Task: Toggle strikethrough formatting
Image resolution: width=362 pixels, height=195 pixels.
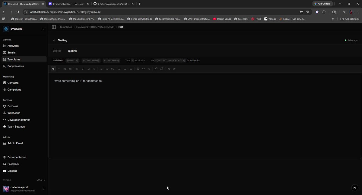Action: point(94,69)
